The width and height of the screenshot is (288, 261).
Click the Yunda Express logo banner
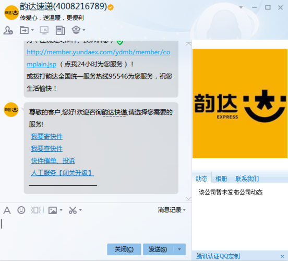(x=240, y=103)
